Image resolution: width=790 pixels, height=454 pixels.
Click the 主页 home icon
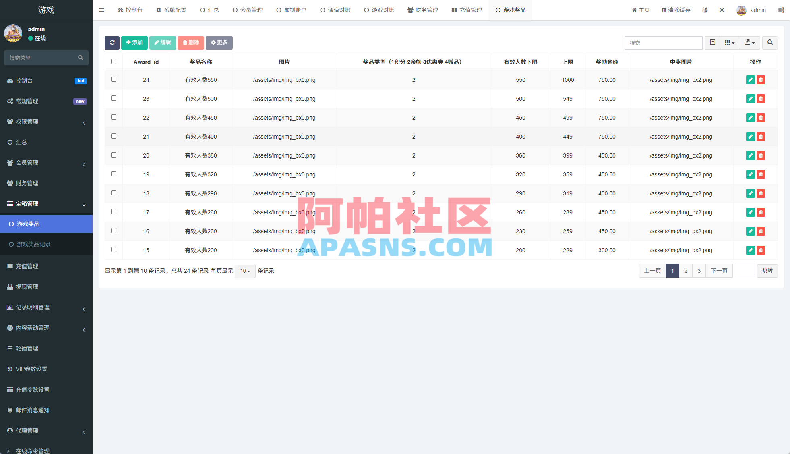click(640, 10)
